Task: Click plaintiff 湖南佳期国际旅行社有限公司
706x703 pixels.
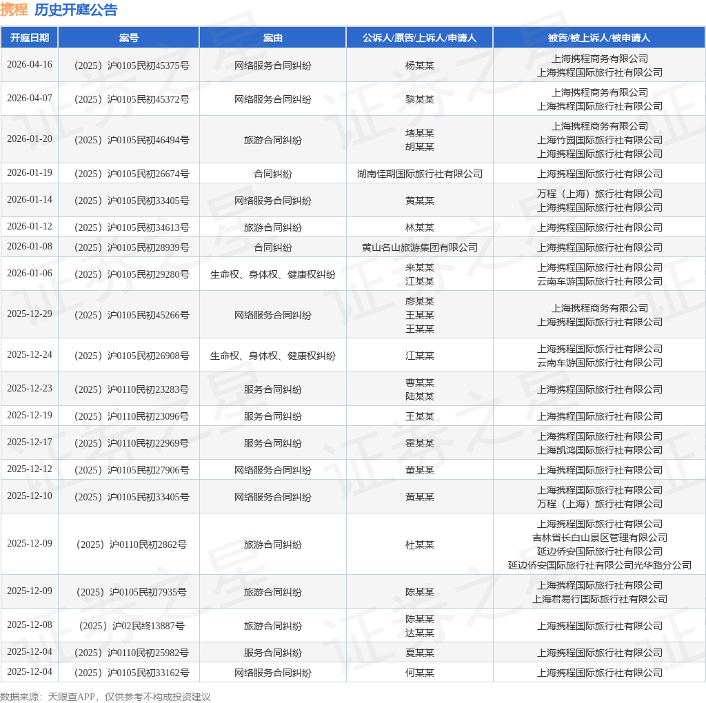Action: click(420, 174)
